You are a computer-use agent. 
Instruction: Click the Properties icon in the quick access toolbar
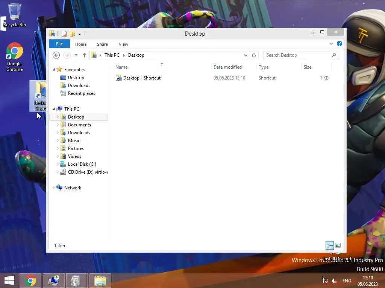pyautogui.click(x=64, y=33)
